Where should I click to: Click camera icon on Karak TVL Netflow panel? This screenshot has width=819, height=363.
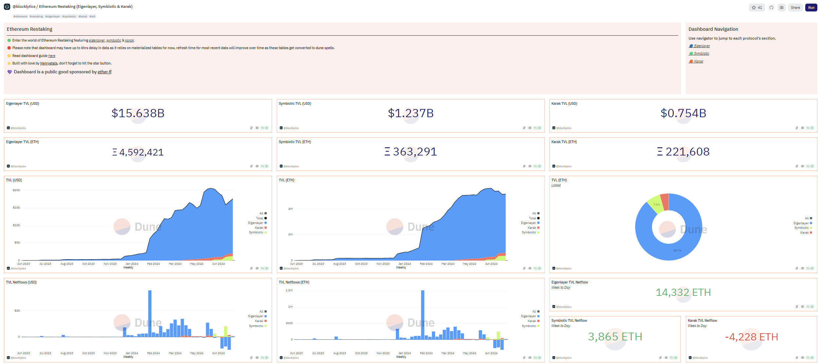click(803, 358)
